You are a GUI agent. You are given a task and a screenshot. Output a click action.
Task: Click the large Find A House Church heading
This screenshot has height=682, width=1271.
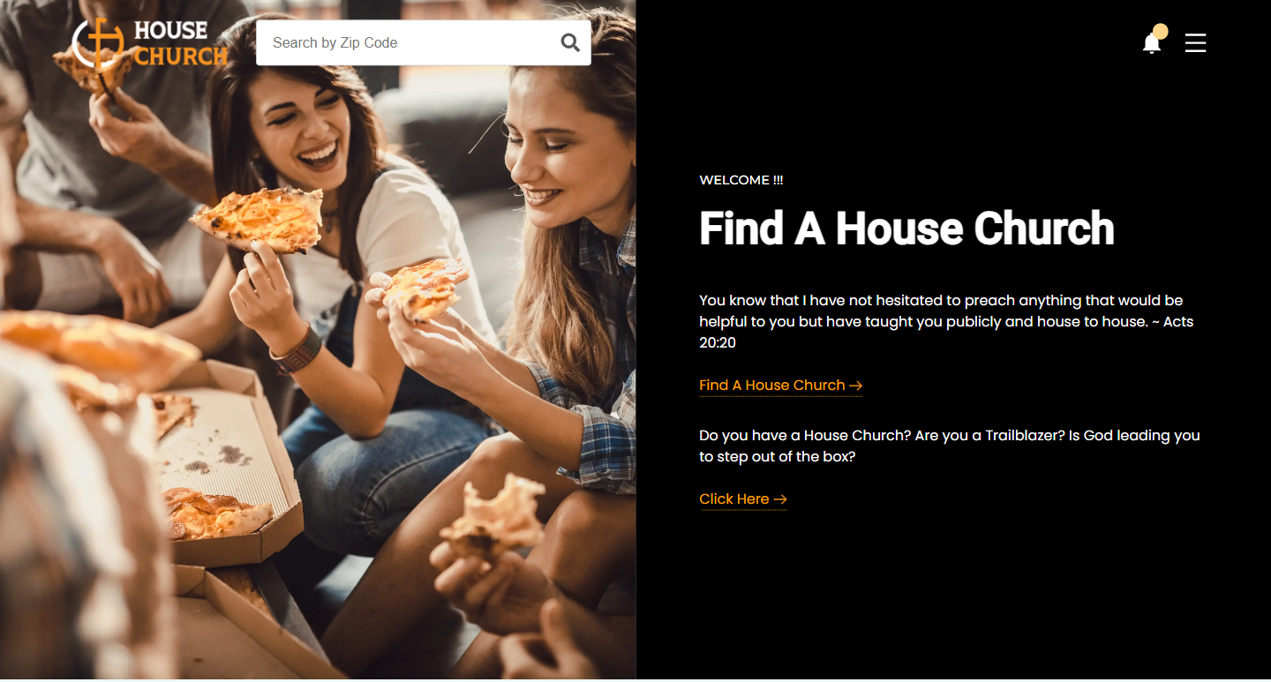906,229
